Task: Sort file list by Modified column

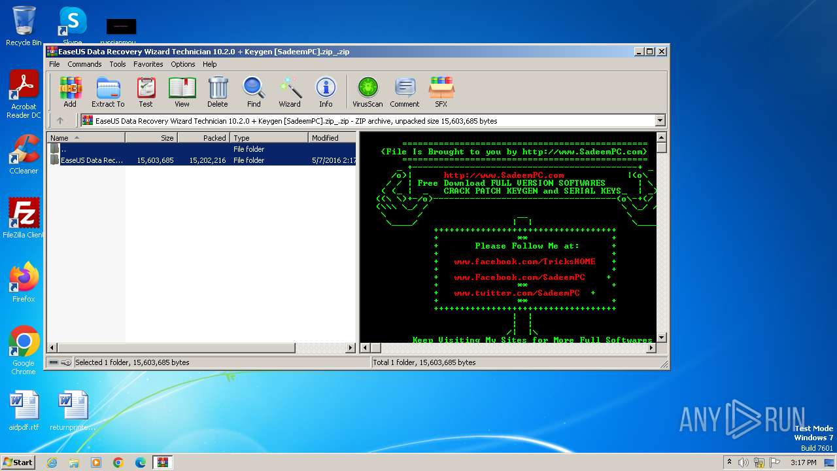Action: point(332,138)
